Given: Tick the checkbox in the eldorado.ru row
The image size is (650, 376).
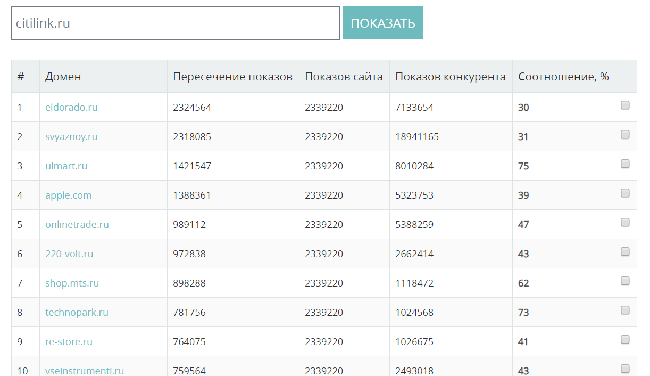Looking at the screenshot, I should click(x=625, y=105).
